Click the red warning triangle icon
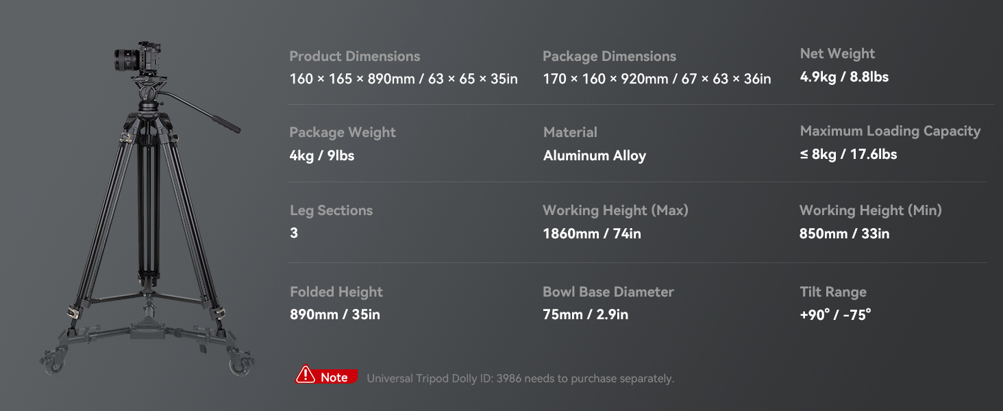Screen dimensions: 1003x411 (x=305, y=375)
